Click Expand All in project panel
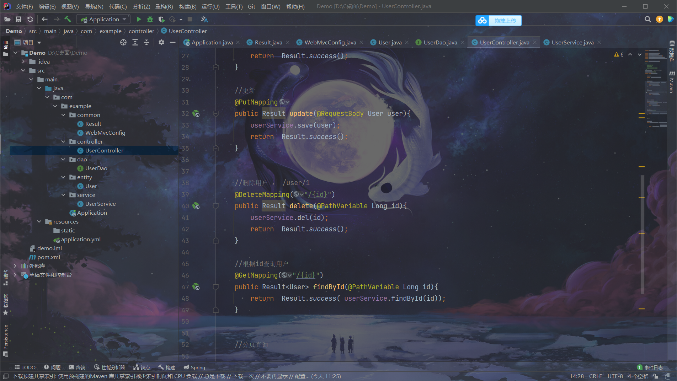The width and height of the screenshot is (677, 381). point(135,42)
